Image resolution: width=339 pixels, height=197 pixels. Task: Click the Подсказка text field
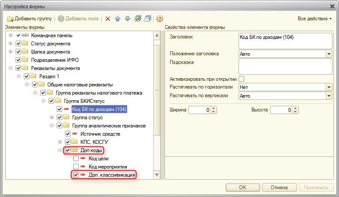(x=285, y=67)
